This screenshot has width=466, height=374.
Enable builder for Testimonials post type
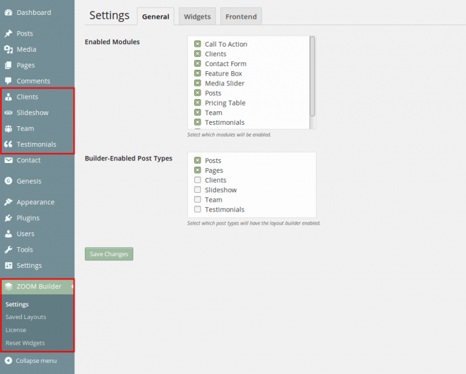coord(197,209)
